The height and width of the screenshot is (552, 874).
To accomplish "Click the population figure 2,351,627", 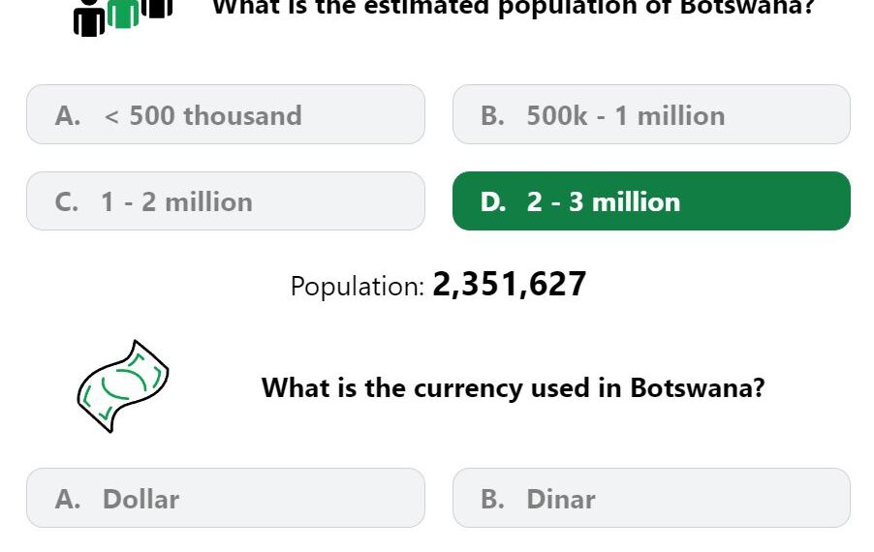I will click(510, 284).
